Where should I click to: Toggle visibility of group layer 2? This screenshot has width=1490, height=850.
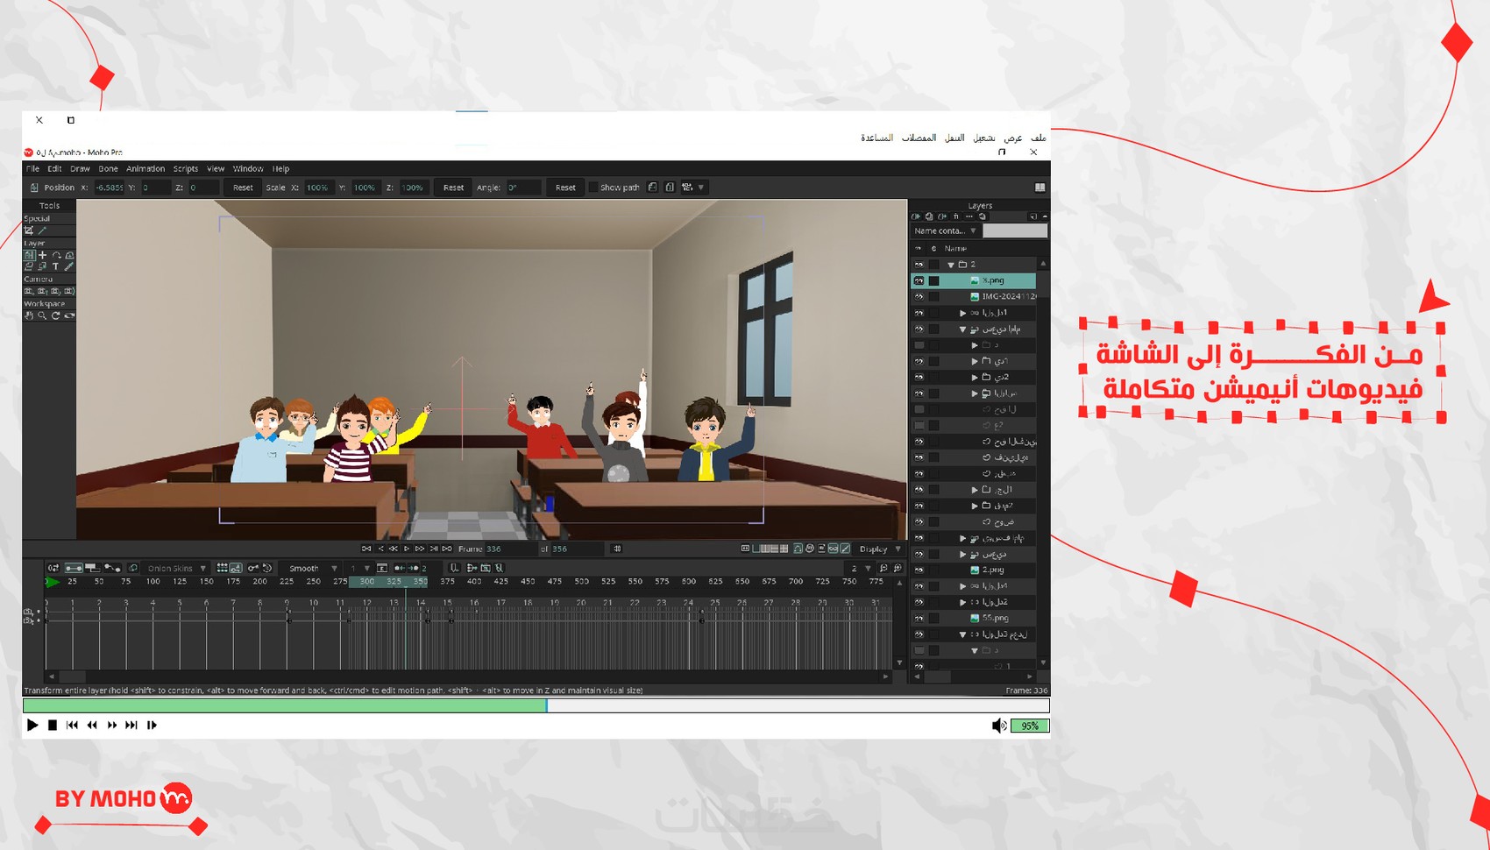[x=919, y=264]
